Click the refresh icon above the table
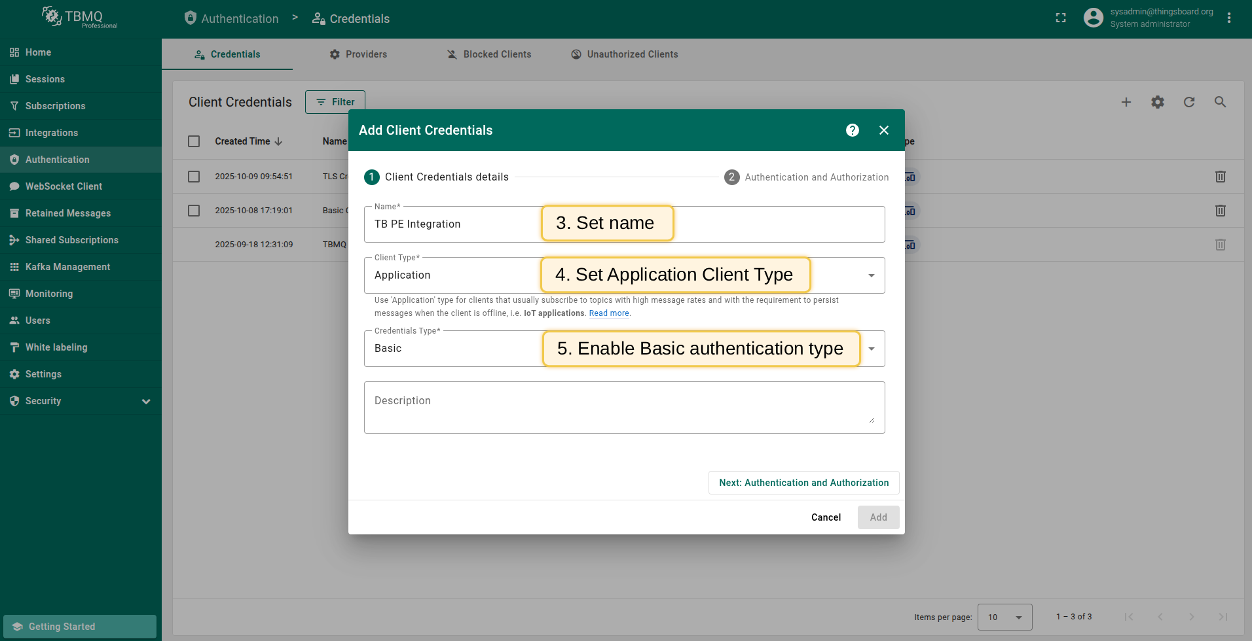 [1189, 102]
